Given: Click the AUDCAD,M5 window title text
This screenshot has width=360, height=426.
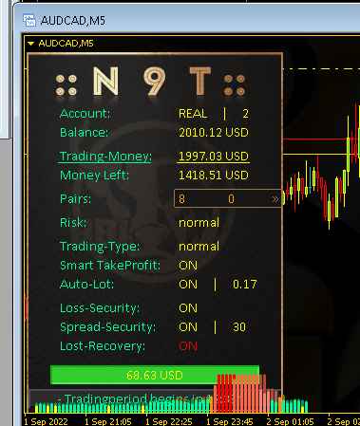Looking at the screenshot, I should (x=73, y=21).
